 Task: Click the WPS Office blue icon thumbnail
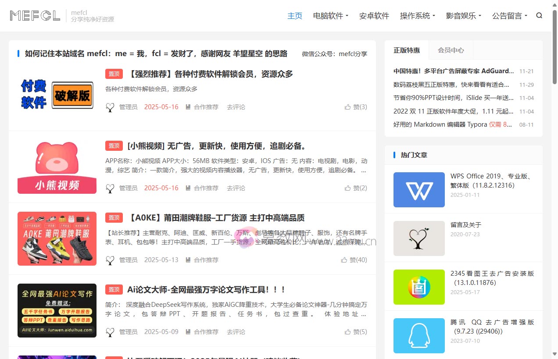point(418,190)
